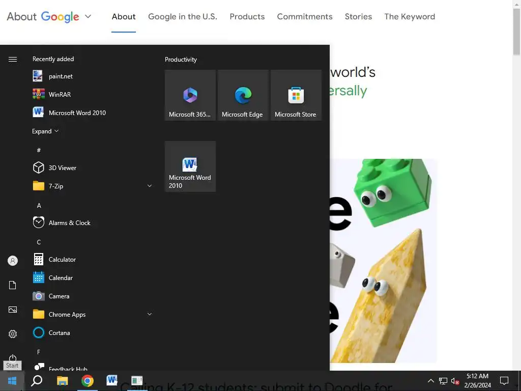Screen dimensions: 521x391
Task: Launch Alarms & Clock
Action: coord(93,223)
